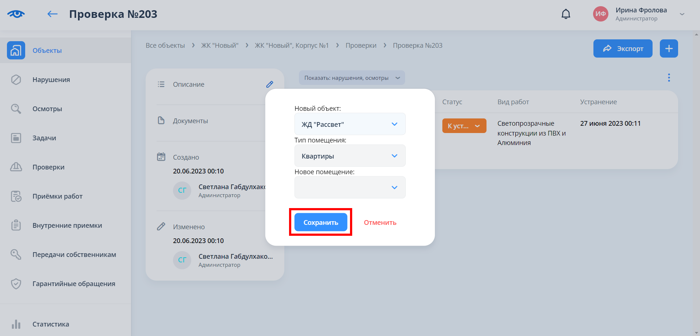
Task: Open Статистика from the sidebar
Action: pos(50,324)
